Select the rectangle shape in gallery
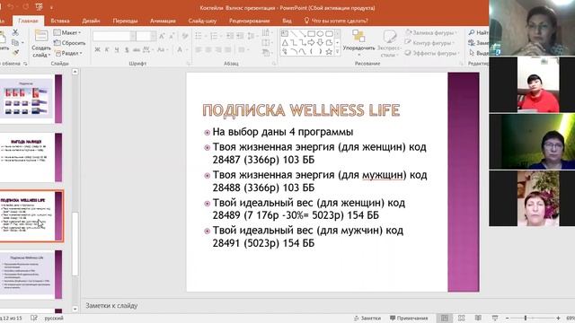The image size is (575, 323). point(312,34)
